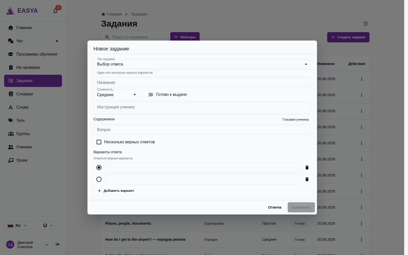Click the Глазами ученика link

(x=296, y=120)
